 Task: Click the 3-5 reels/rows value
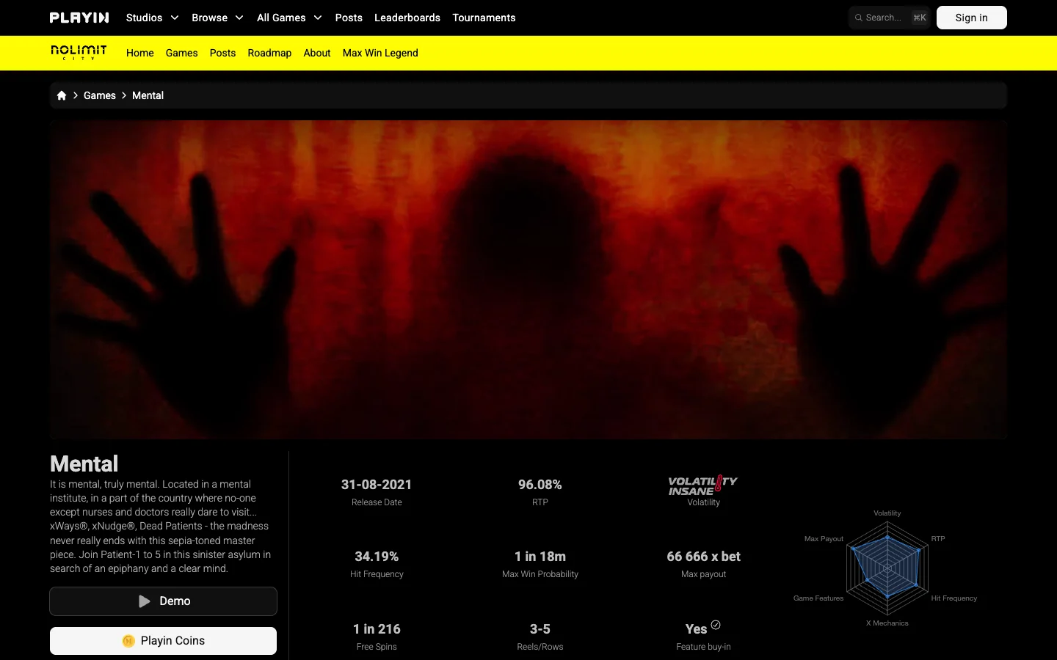point(540,629)
